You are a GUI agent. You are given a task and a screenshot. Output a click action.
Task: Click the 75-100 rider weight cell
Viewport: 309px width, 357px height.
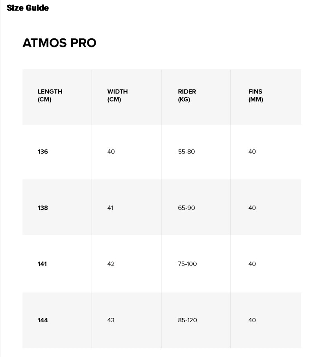187,264
